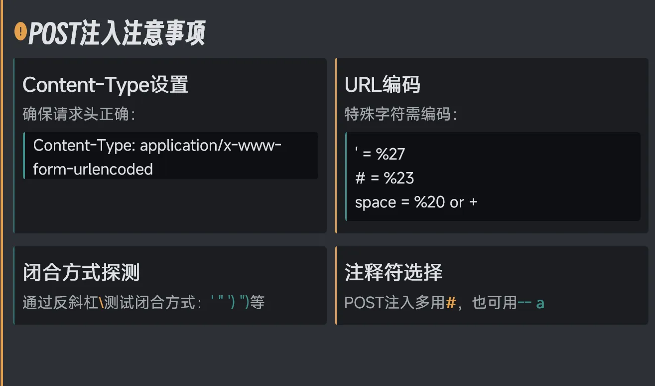655x386 pixels.
Task: Click the POST注入注意事项 title
Action: [117, 34]
